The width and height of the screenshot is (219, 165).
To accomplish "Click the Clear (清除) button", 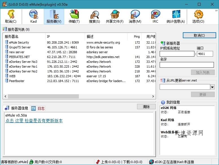I will 146,107.
